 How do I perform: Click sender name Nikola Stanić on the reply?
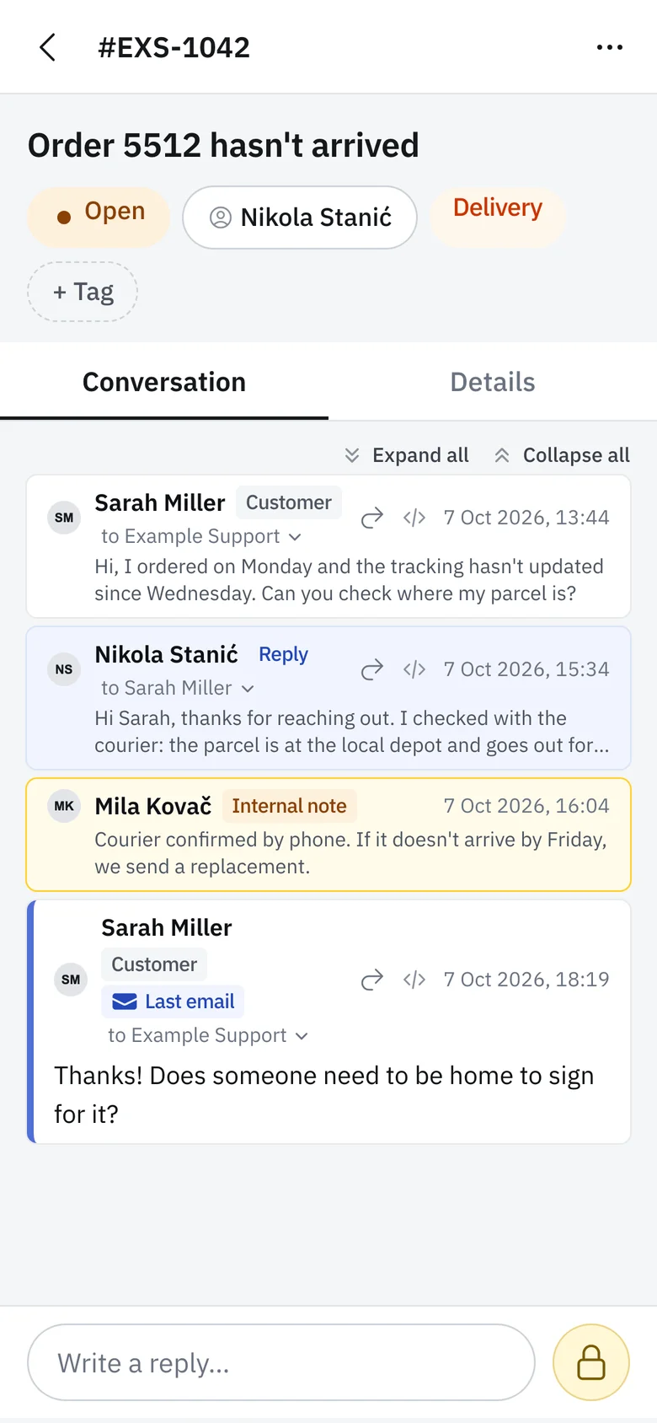[x=167, y=654]
